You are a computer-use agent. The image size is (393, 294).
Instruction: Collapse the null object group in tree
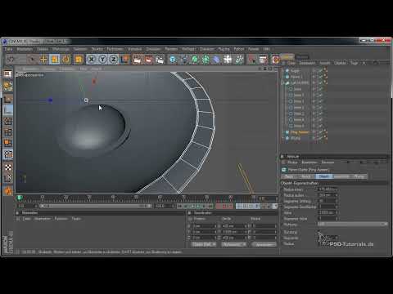(x=283, y=83)
